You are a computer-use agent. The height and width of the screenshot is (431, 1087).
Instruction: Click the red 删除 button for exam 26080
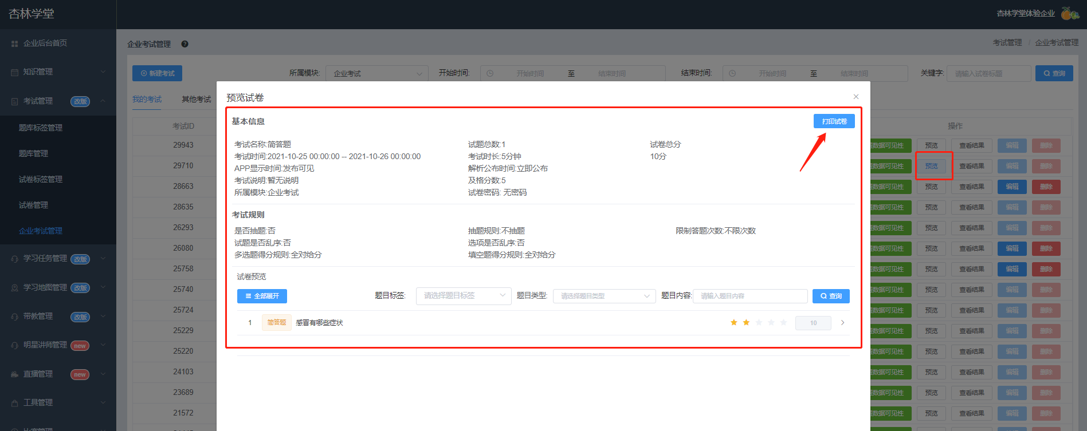pos(1046,248)
